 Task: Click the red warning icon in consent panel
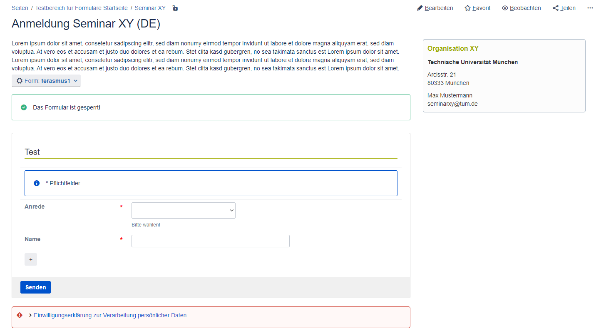coord(20,315)
